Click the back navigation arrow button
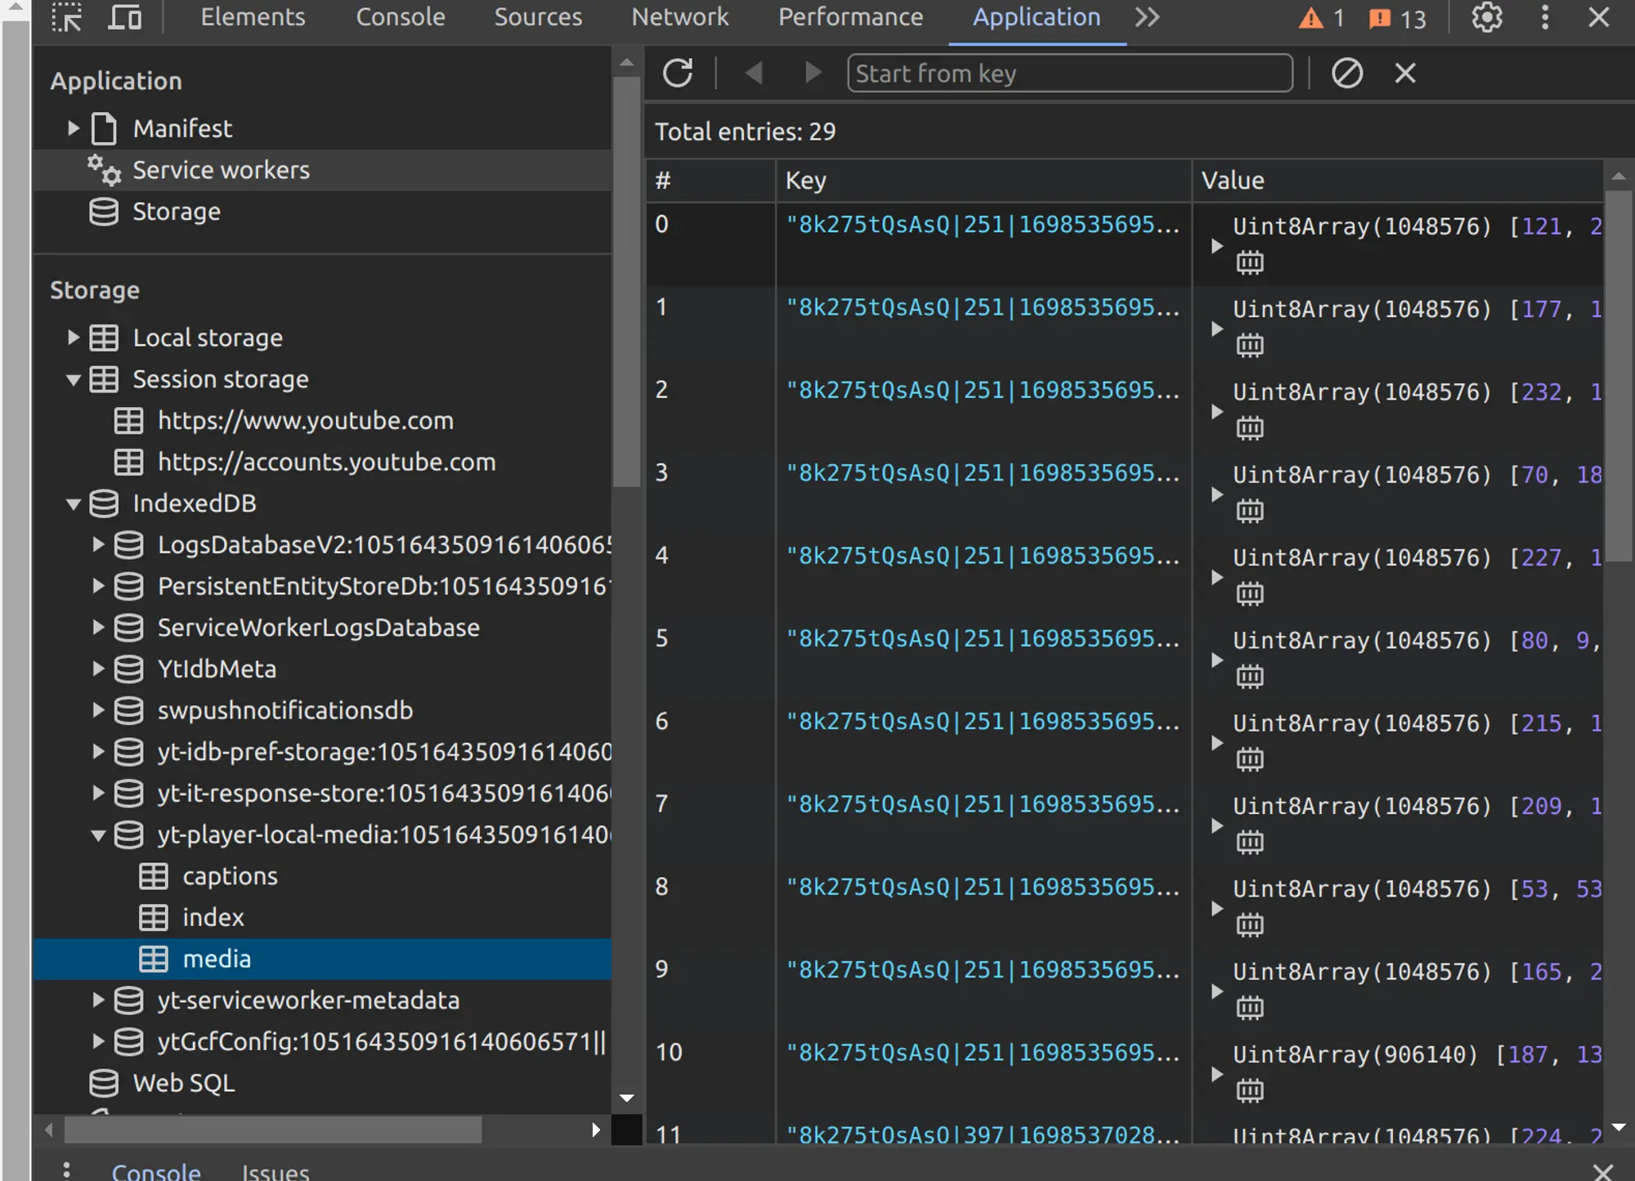 tap(754, 72)
